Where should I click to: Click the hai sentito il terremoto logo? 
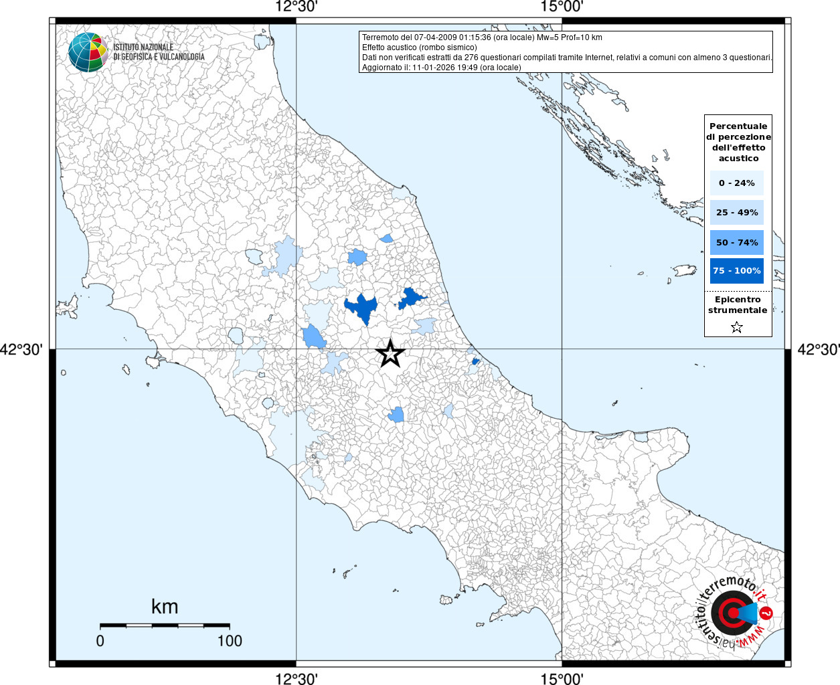pos(736,611)
